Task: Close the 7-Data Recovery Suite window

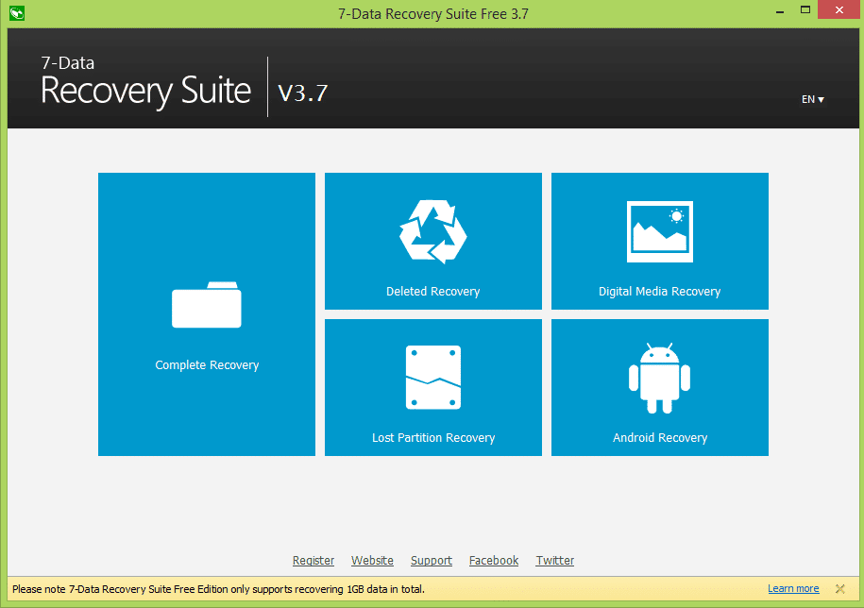Action: [x=839, y=9]
